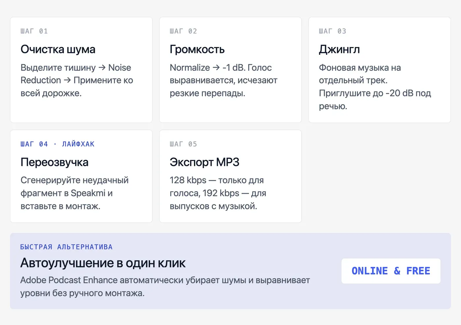Click the "Экспорт MP3" heading
Viewport: 461px width, 325px height.
point(204,162)
